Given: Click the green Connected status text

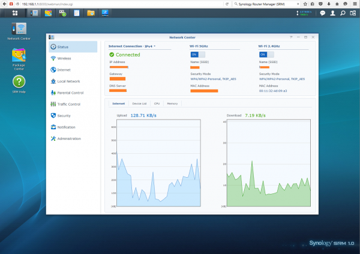Looking at the screenshot, I should coord(128,55).
